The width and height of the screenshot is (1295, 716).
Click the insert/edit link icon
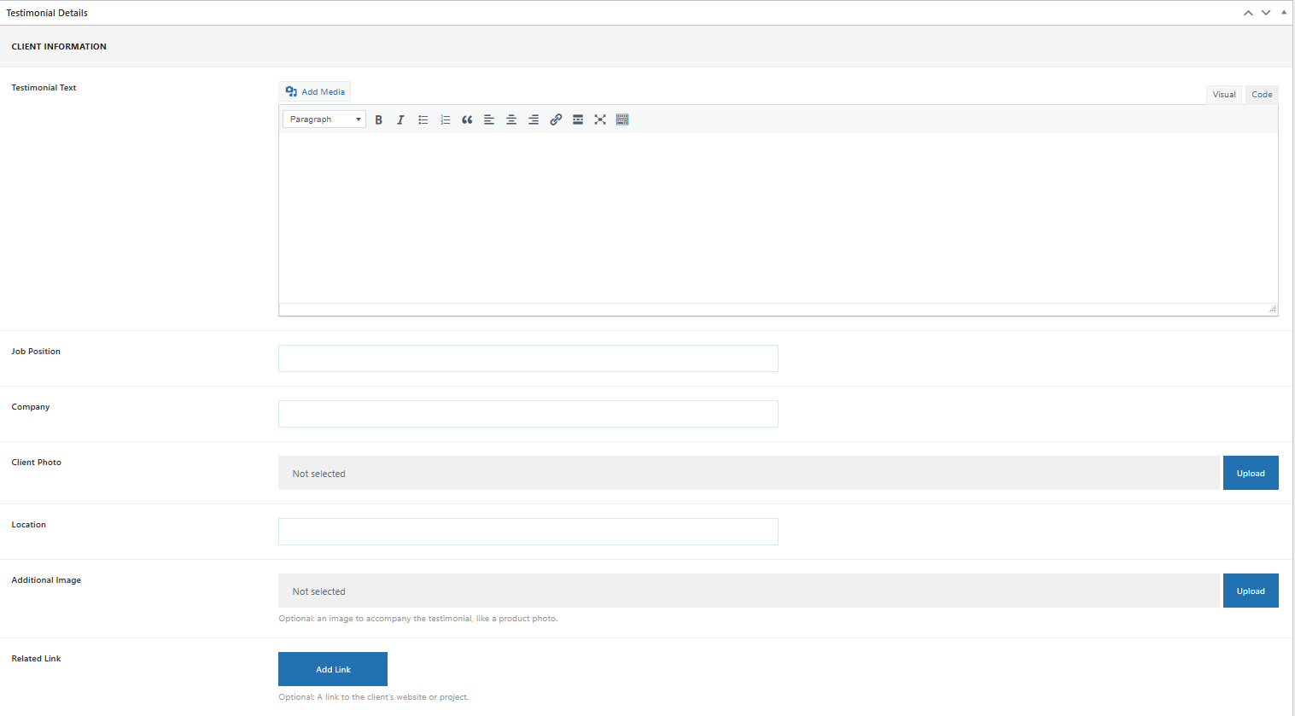point(556,120)
